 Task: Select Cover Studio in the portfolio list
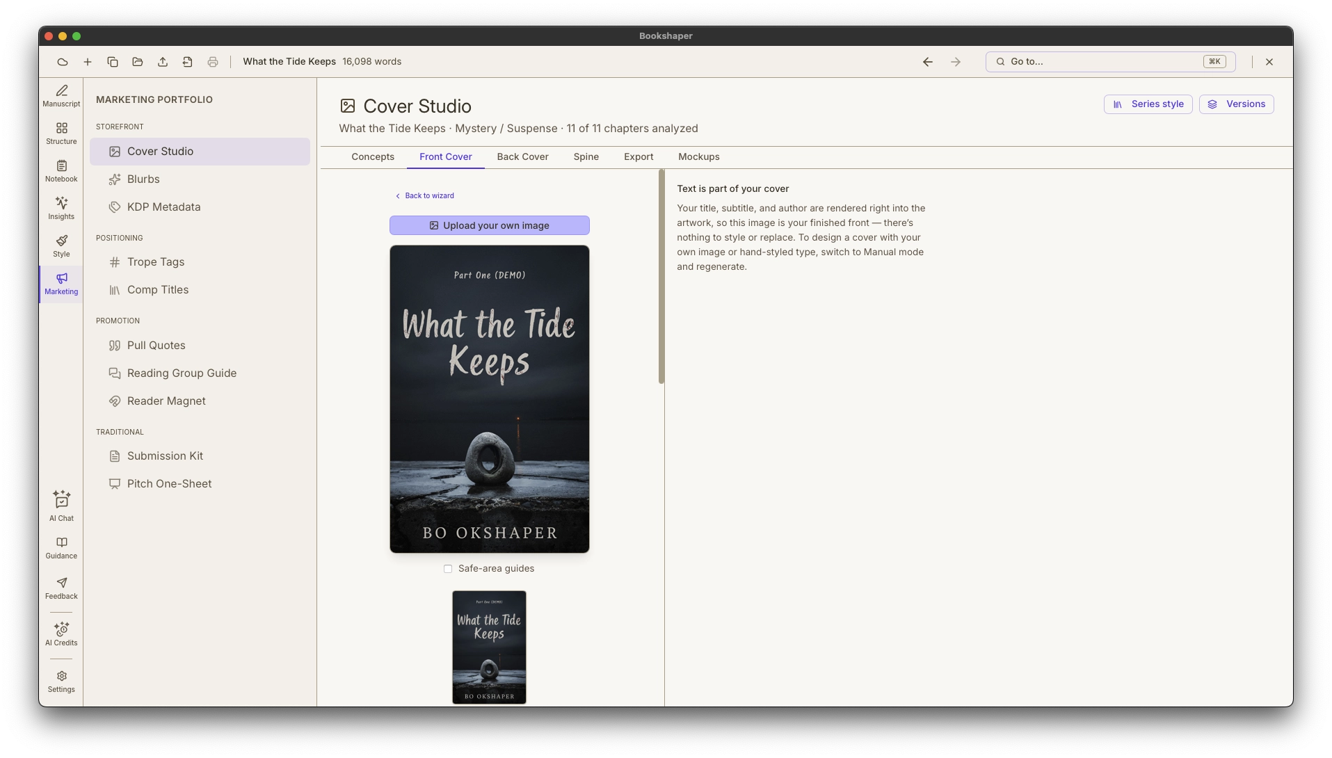tap(200, 152)
